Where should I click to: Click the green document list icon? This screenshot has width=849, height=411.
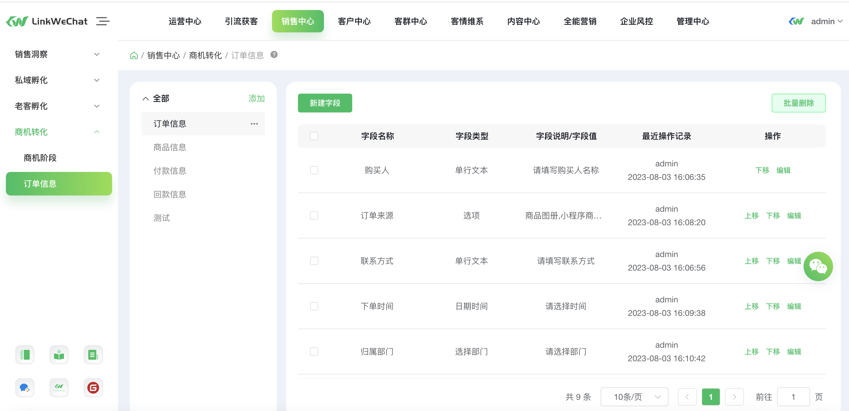(93, 355)
